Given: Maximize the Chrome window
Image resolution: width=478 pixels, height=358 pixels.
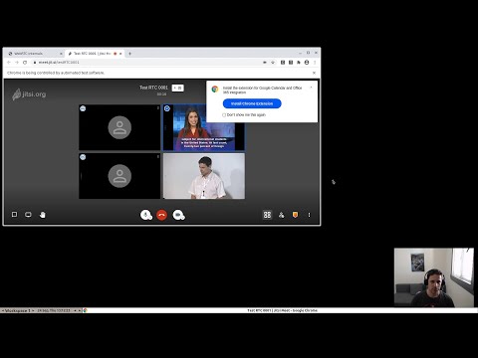Looking at the screenshot, I should coord(308,53).
